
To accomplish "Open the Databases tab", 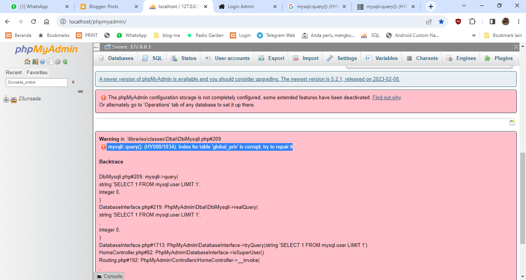I will click(116, 58).
